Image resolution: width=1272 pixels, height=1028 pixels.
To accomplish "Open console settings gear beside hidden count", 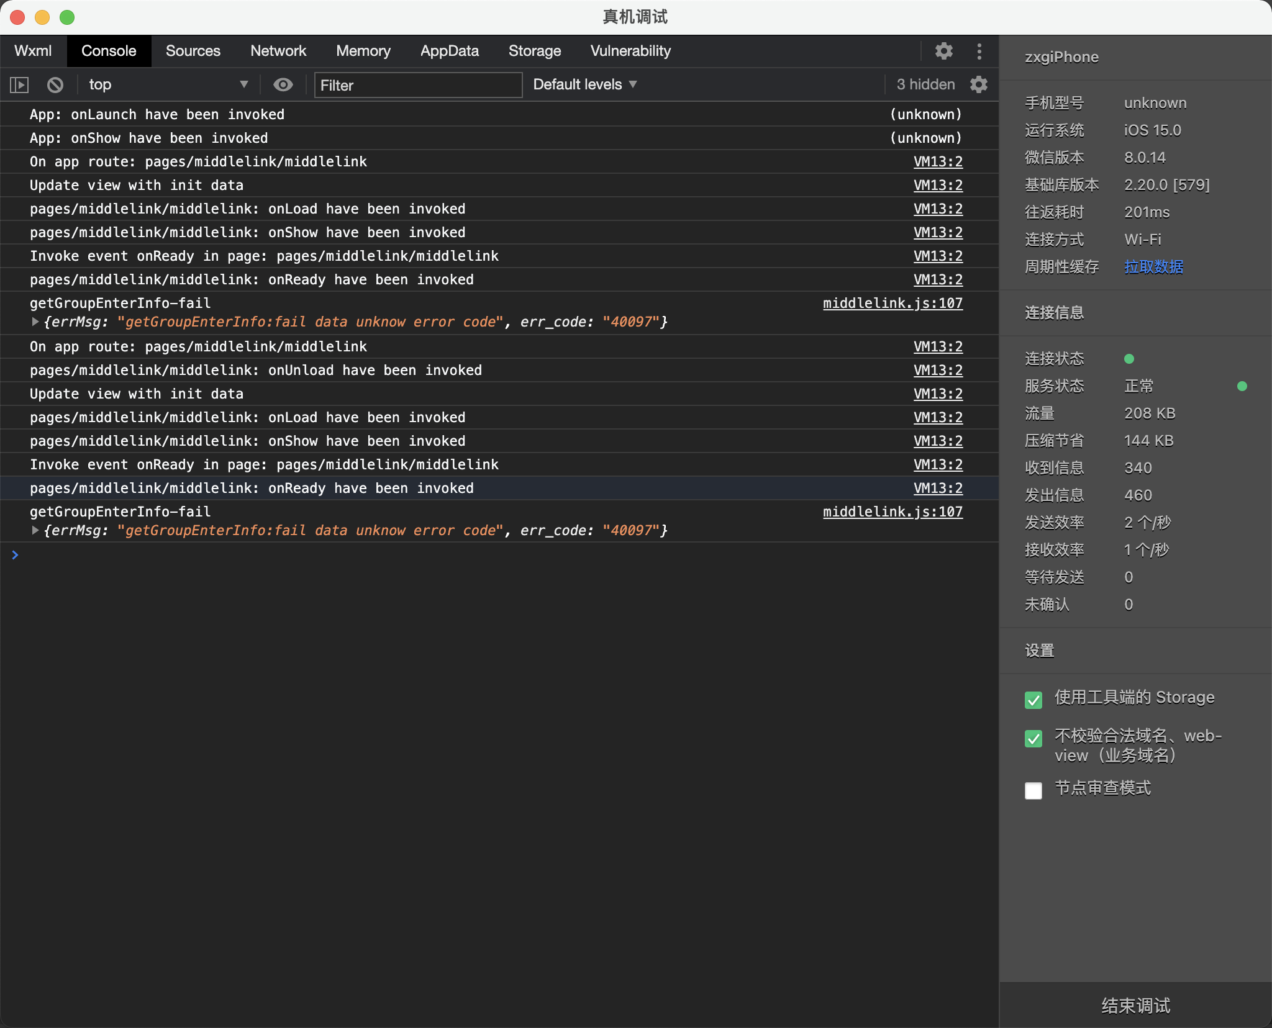I will (979, 84).
